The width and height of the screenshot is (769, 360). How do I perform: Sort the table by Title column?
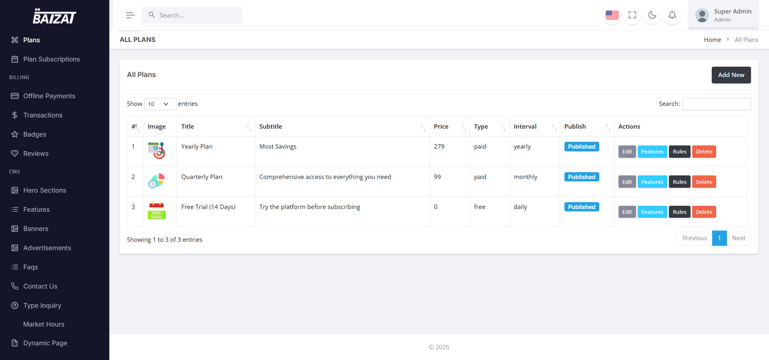click(215, 127)
